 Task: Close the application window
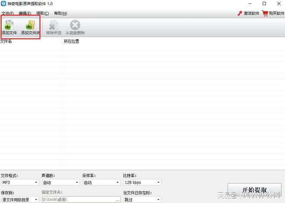point(279,3)
